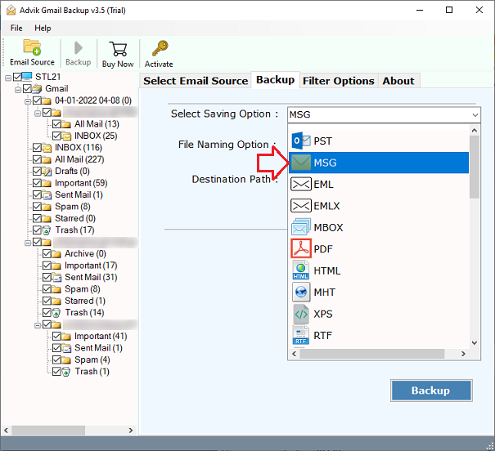Image resolution: width=495 pixels, height=451 pixels.
Task: Click the Trash (14) recycle bin icon
Action: pyautogui.click(x=56, y=313)
